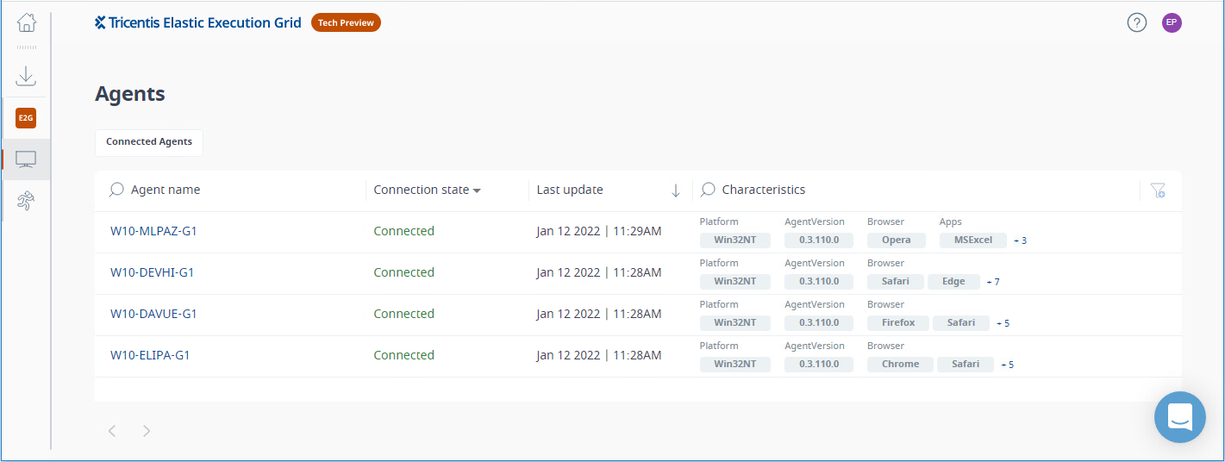
Task: Click Connected status of W10-DAVUE-G1
Action: (403, 314)
